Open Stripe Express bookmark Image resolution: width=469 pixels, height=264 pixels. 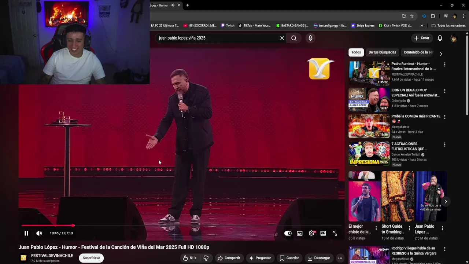(x=363, y=26)
